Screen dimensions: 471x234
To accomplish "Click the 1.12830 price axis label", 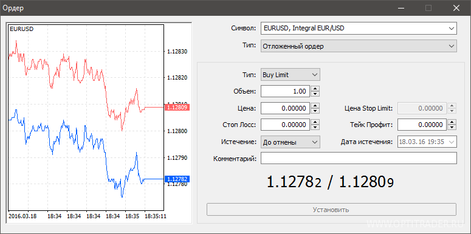I will pyautogui.click(x=177, y=52).
